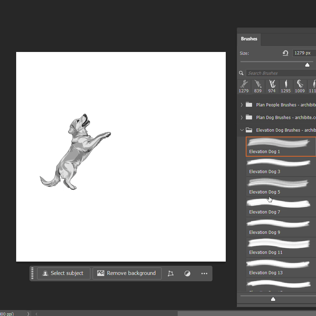This screenshot has width=316, height=316.
Task: Click the adjustment layer half-circle icon
Action: pyautogui.click(x=187, y=274)
